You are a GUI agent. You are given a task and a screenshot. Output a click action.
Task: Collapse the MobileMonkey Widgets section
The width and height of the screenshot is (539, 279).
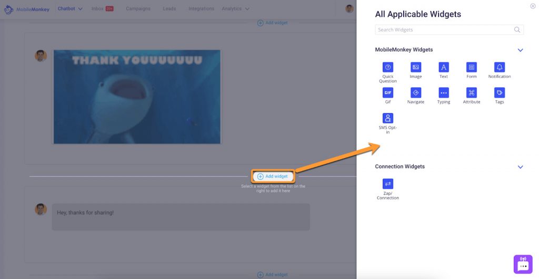tap(520, 50)
